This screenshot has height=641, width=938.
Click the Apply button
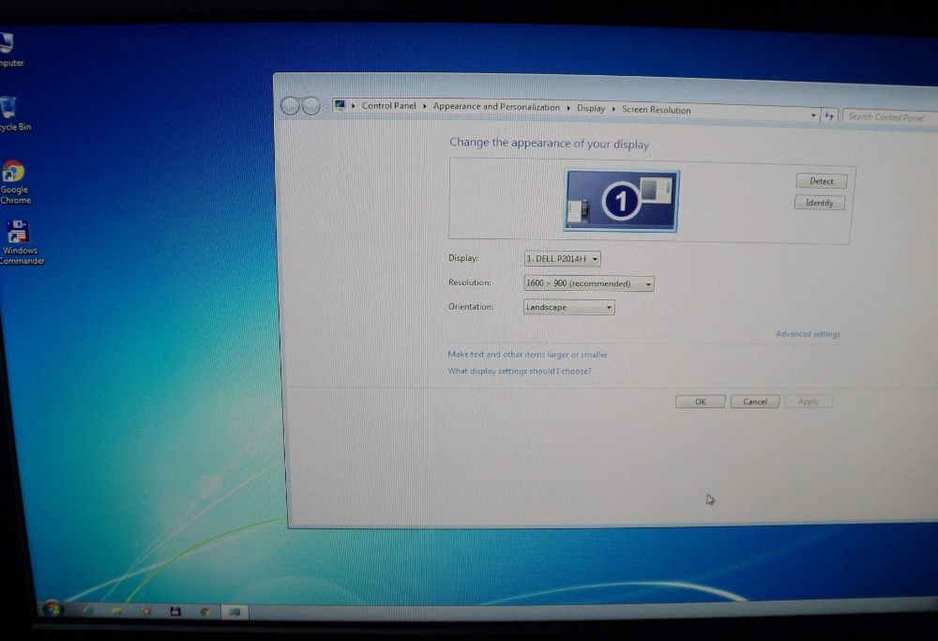(x=809, y=402)
